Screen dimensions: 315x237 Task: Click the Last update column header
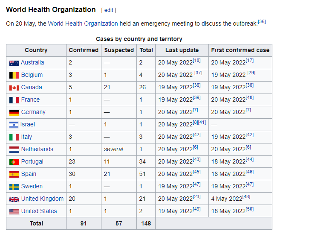point(182,50)
